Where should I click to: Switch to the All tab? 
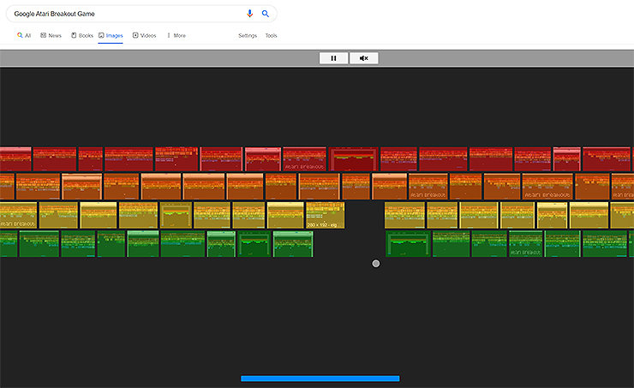click(x=24, y=36)
